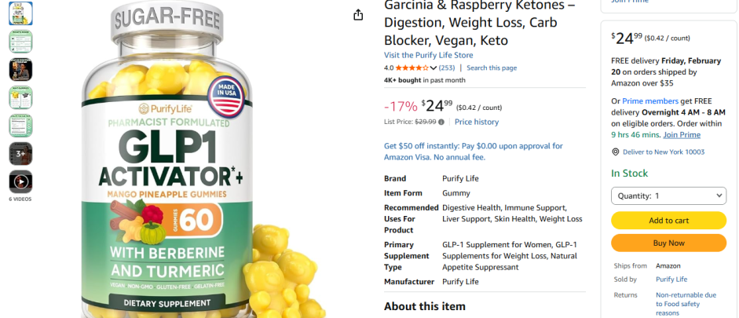Click the location pin delivery icon

tap(615, 152)
